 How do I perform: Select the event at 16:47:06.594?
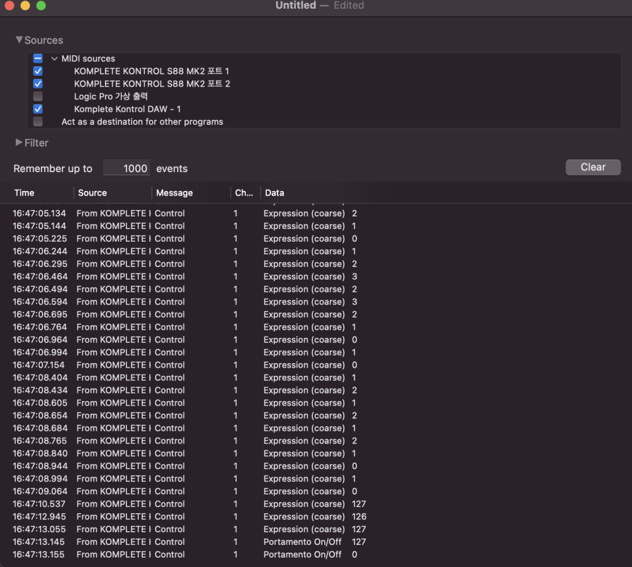(x=316, y=302)
